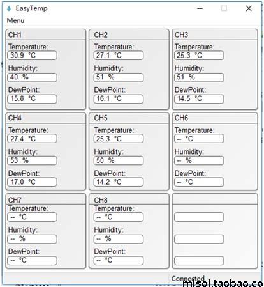The image size is (264, 287).
Task: Click the maximize button in title bar
Action: [224, 8]
